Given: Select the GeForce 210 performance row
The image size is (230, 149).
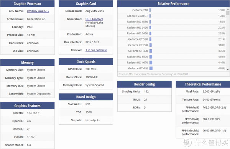Looking at the screenshot, I should (x=172, y=10).
